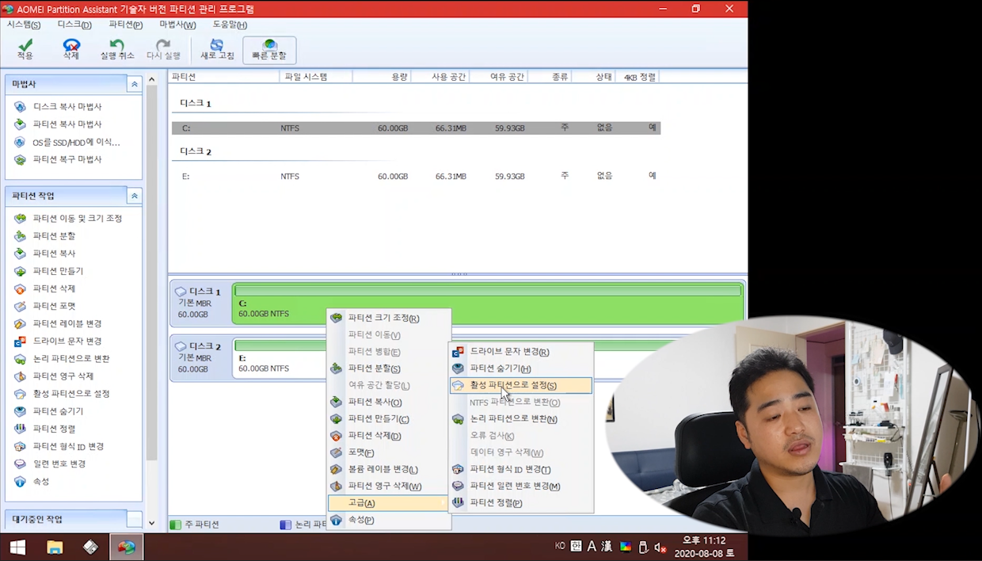Click the 적용 (Apply) checkmark toolbar icon
The width and height of the screenshot is (982, 561).
pyautogui.click(x=25, y=50)
